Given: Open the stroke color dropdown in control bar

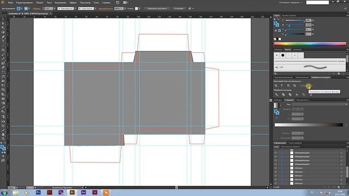Looking at the screenshot, I should 29,9.
